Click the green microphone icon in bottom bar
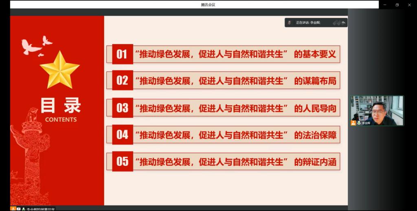 coord(24,209)
